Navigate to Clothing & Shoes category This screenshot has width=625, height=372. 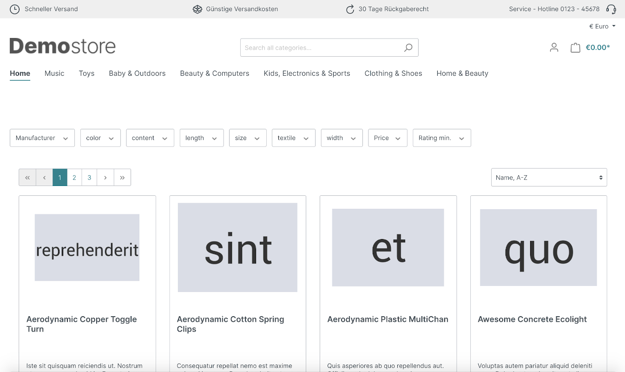coord(393,73)
